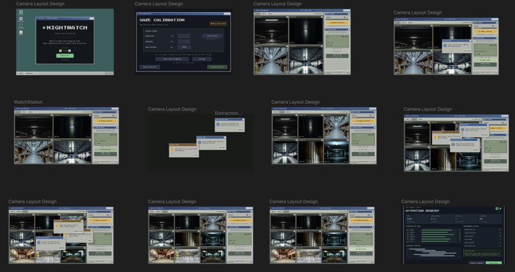The image size is (515, 272).
Task: Click the info icon in the blue-titled popup of the nine-camera frame
Action: click(39, 243)
